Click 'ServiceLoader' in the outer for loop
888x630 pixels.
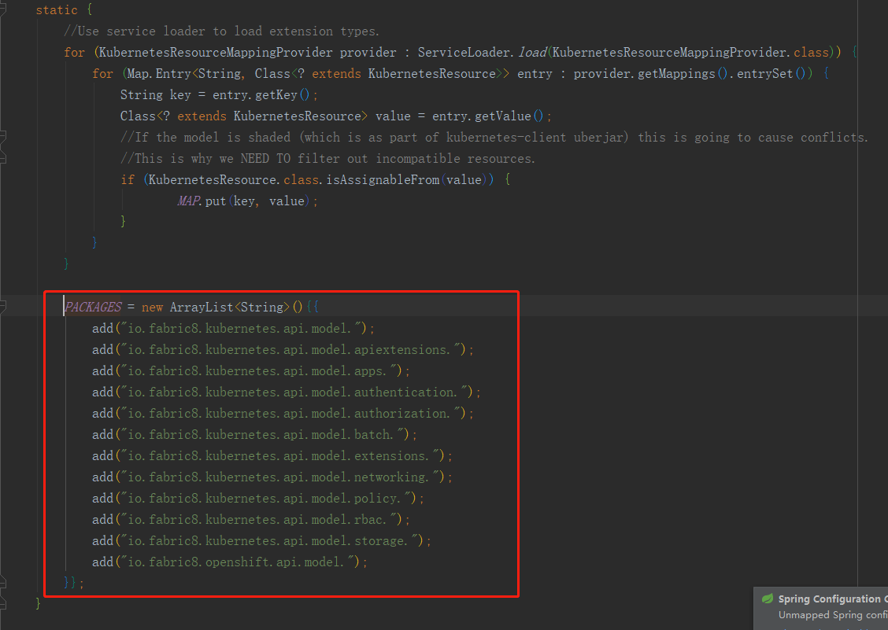click(x=465, y=52)
